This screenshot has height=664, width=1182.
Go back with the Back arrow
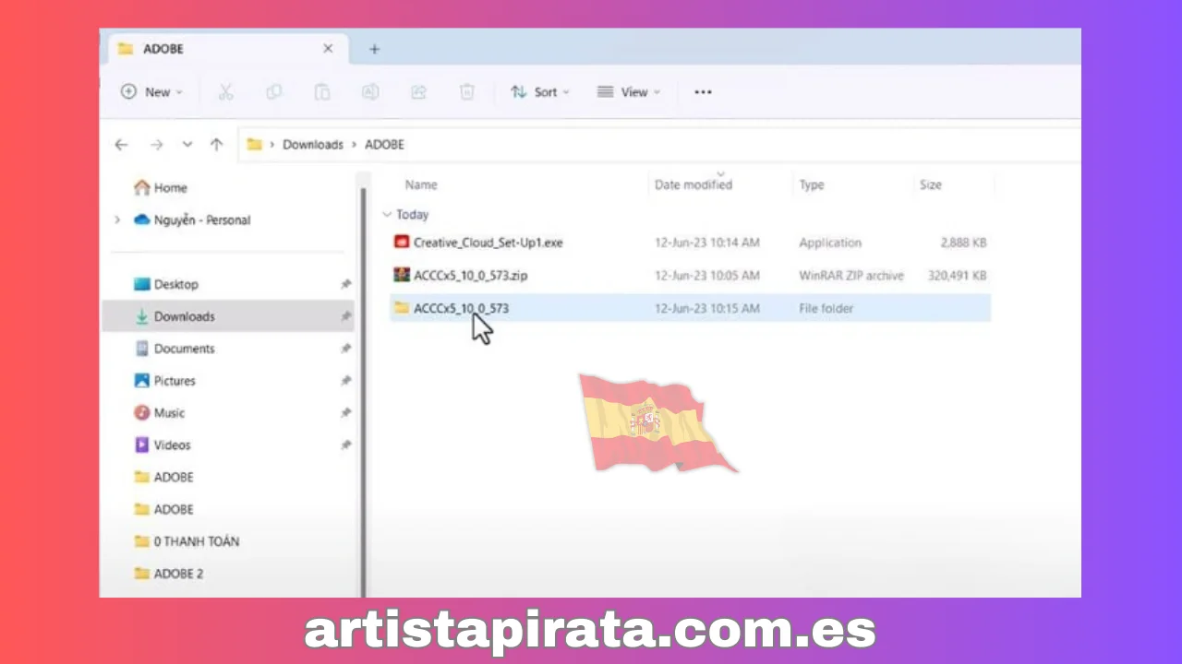(x=121, y=145)
